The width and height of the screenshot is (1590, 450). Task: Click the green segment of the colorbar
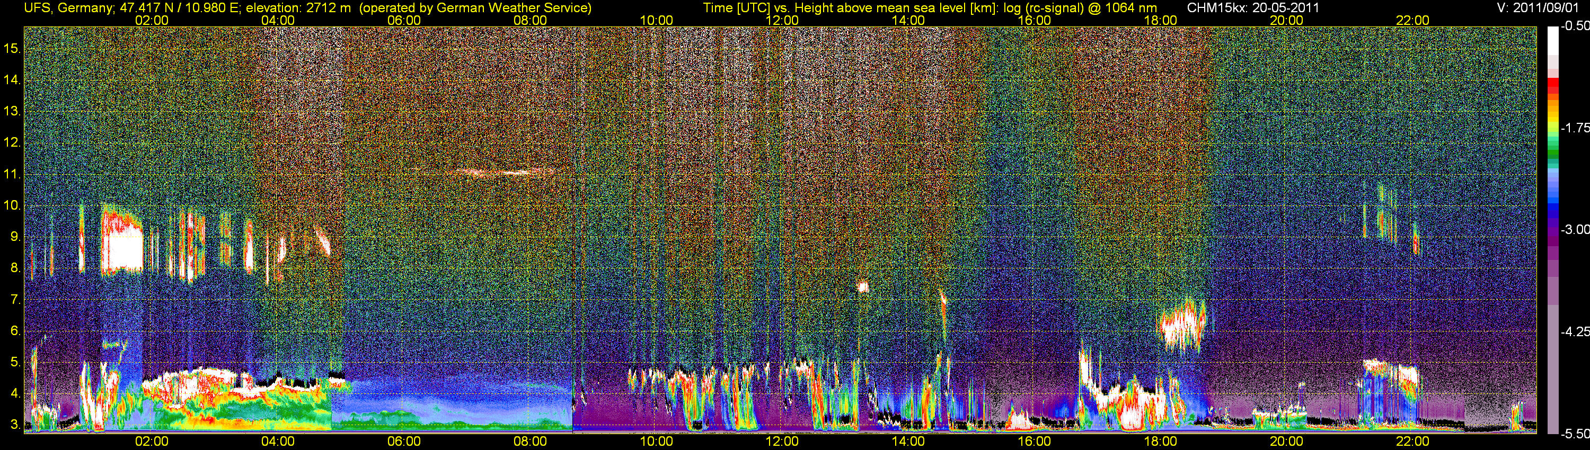click(x=1553, y=153)
